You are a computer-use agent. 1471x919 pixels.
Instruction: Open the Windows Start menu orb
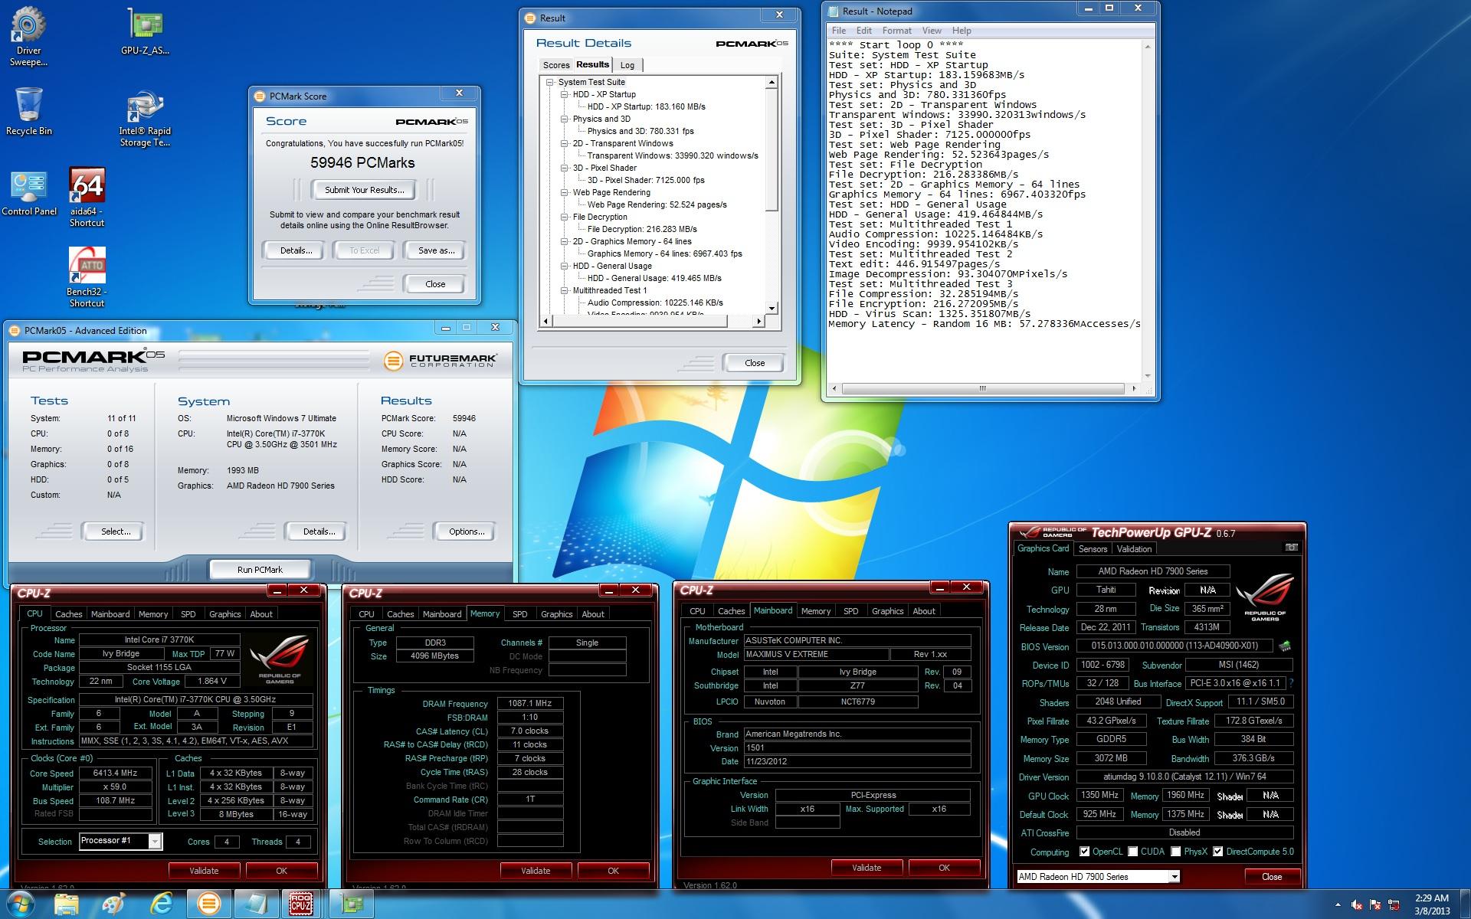pos(21,904)
